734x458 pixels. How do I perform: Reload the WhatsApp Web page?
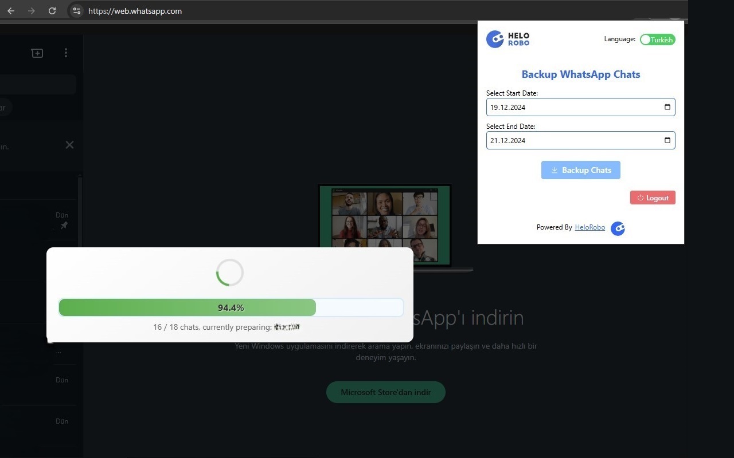[x=52, y=11]
